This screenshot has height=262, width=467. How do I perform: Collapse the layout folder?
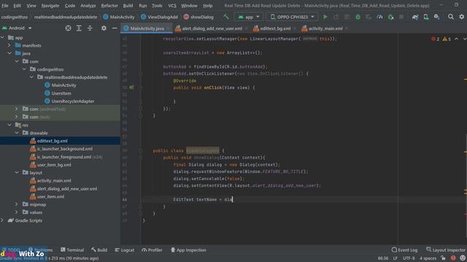(x=17, y=172)
